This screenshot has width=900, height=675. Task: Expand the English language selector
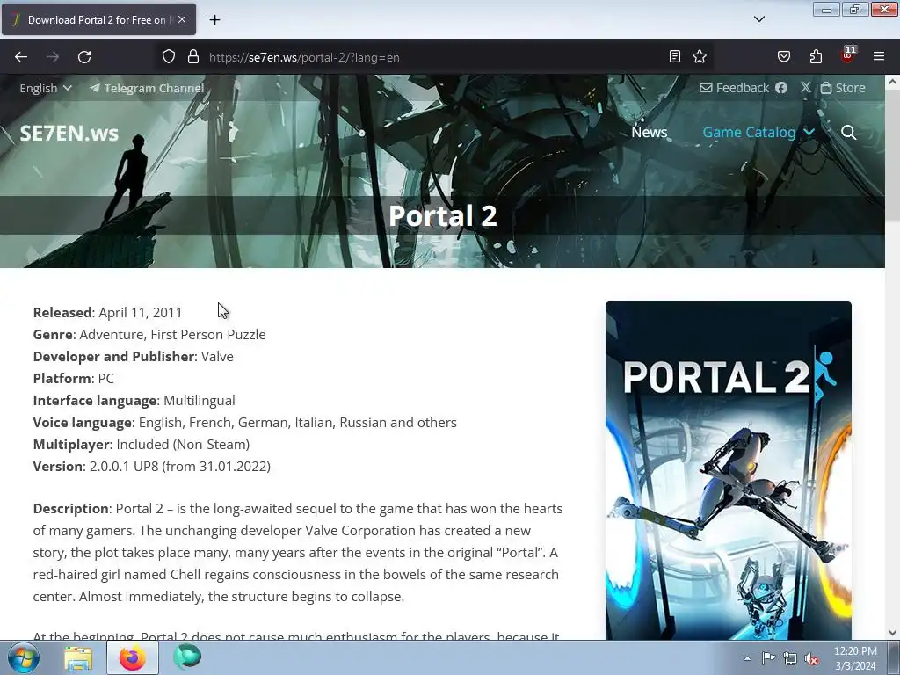46,88
